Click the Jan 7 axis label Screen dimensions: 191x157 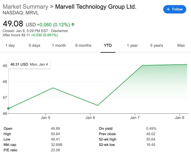(135, 118)
